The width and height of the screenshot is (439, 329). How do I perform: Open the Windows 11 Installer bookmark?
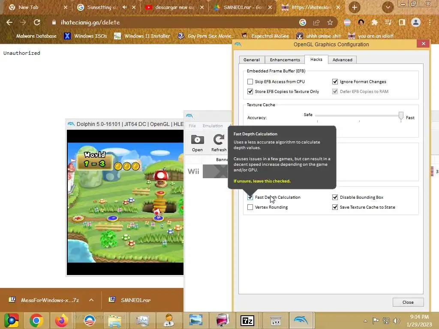point(142,36)
